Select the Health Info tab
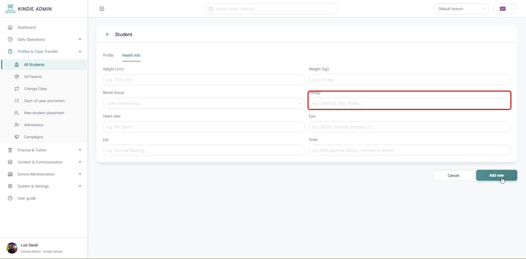 point(131,55)
